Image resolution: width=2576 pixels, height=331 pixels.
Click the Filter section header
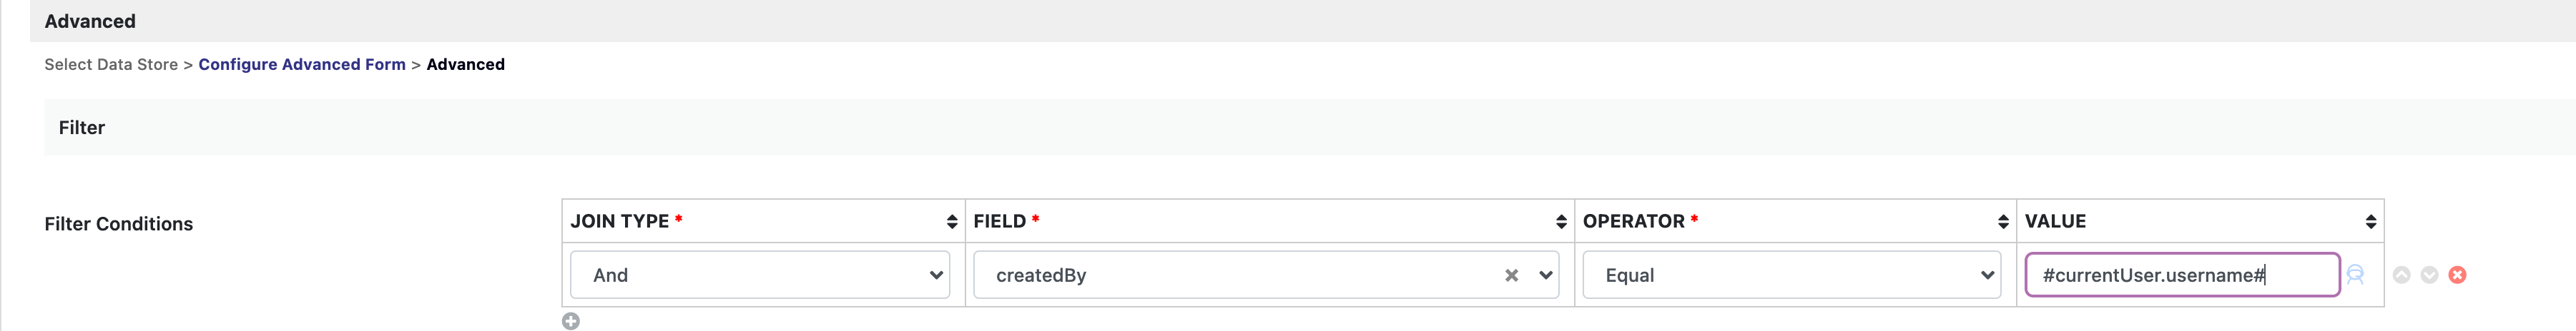(x=82, y=128)
